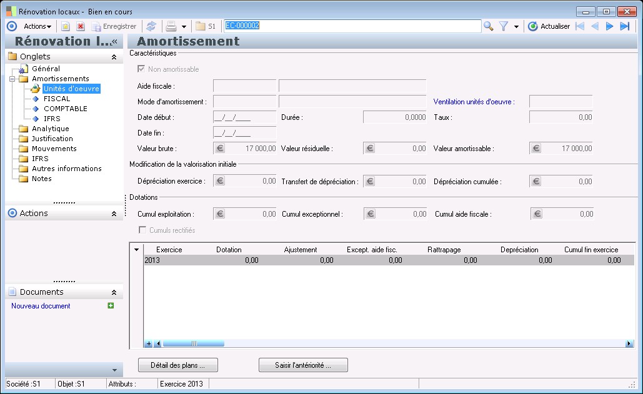Click the magnifier search icon

(488, 26)
